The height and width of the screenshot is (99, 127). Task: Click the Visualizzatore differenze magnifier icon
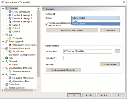pyautogui.click(x=7, y=68)
